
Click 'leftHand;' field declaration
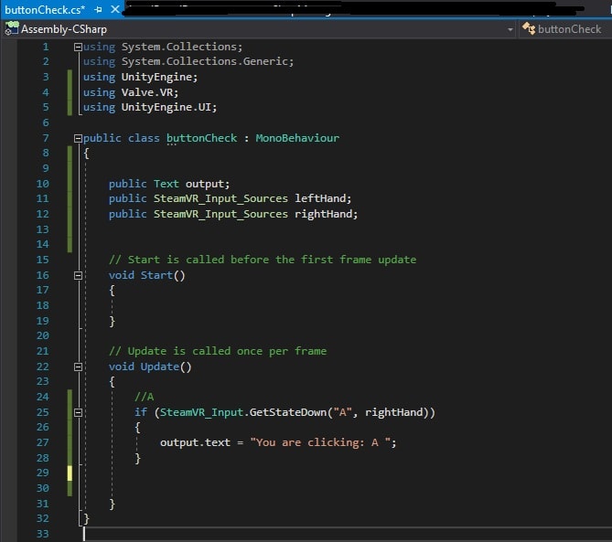(323, 198)
